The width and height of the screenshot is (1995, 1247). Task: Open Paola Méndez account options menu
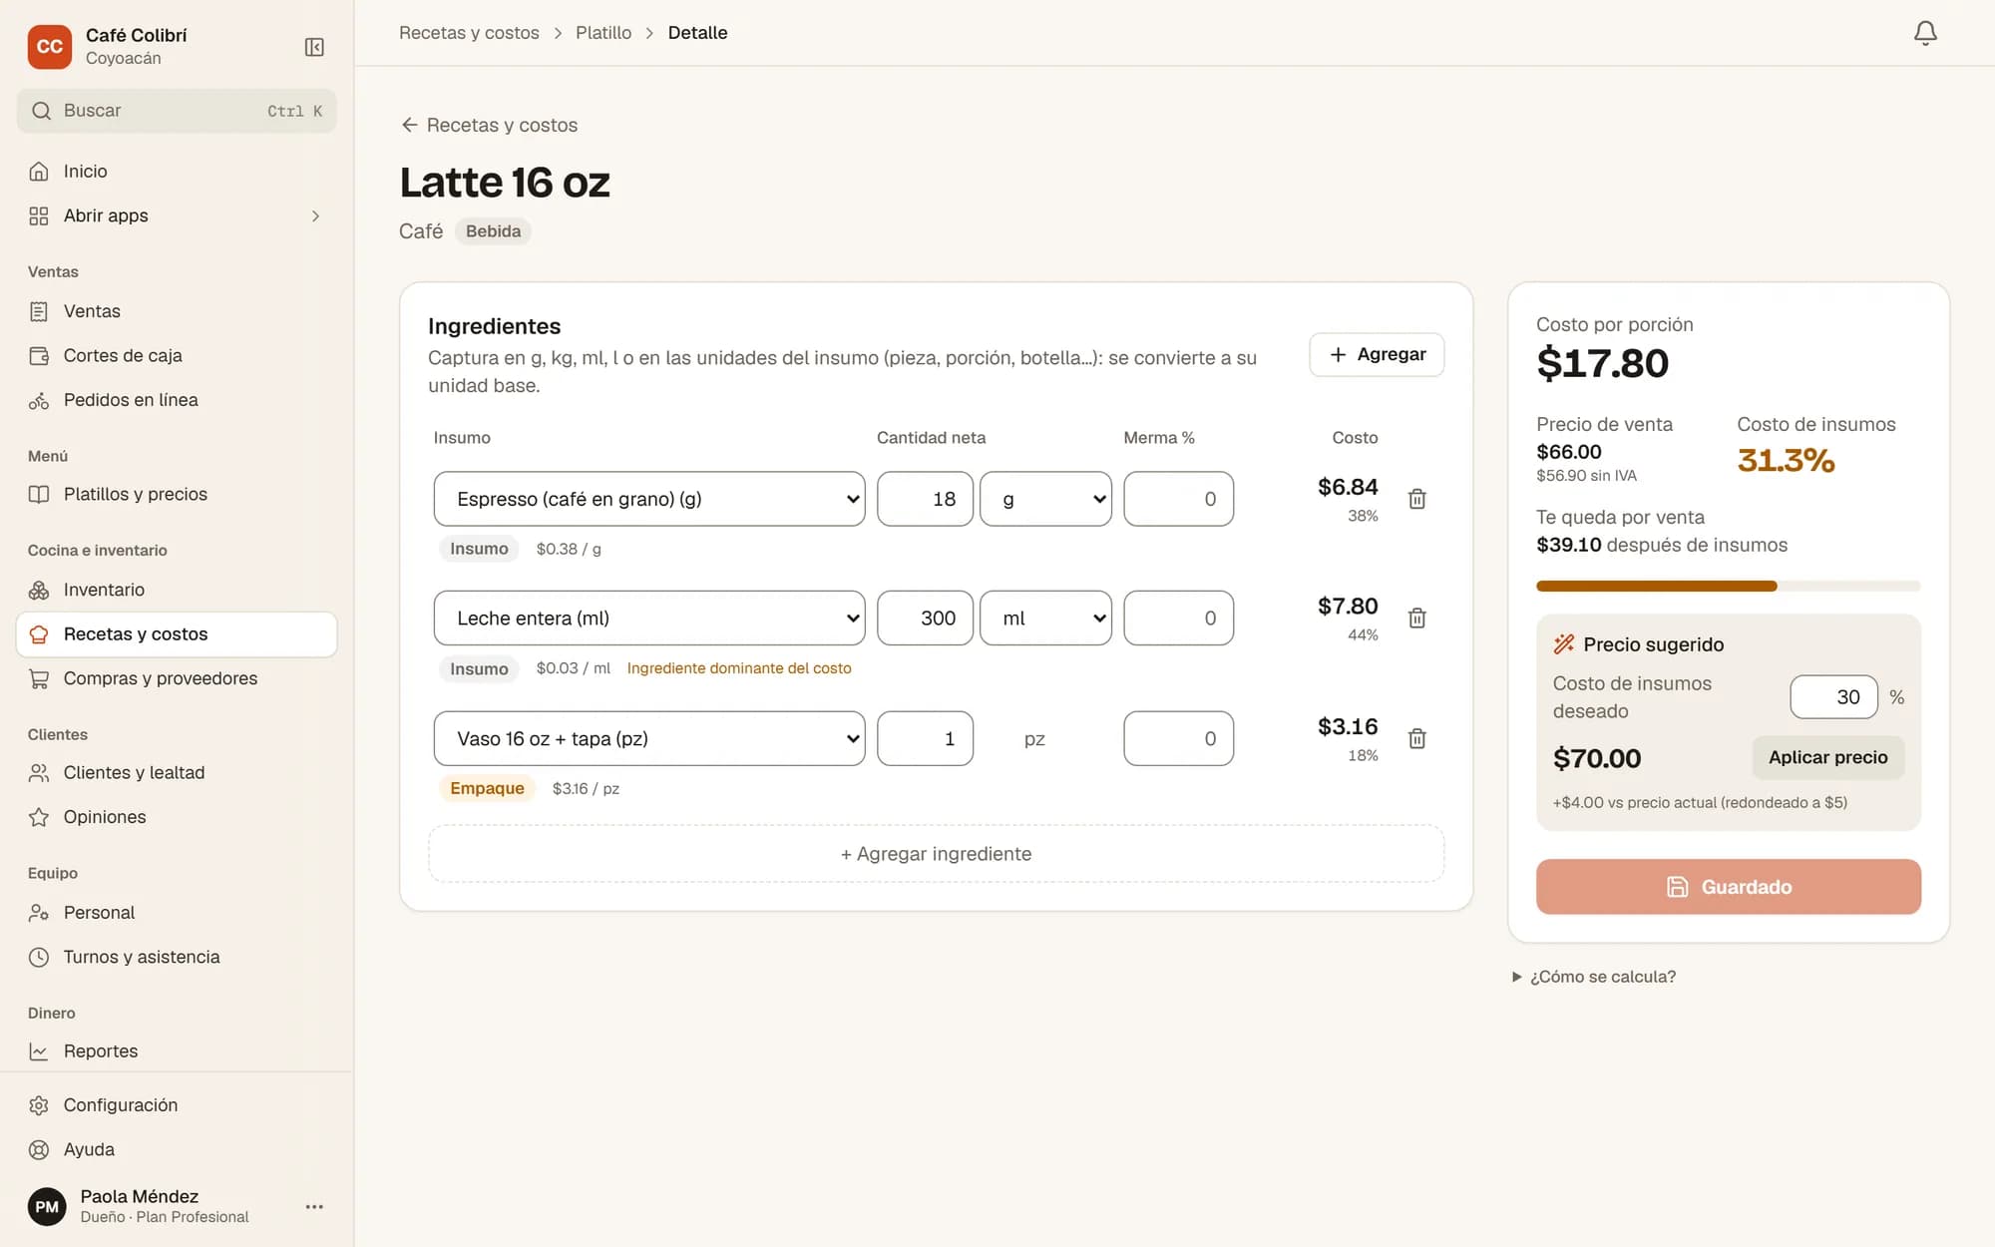tap(314, 1206)
